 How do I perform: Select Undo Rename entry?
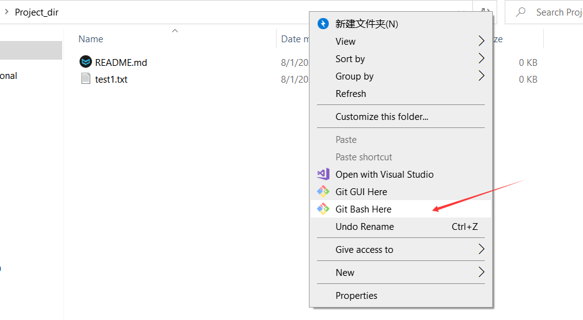tap(401, 227)
